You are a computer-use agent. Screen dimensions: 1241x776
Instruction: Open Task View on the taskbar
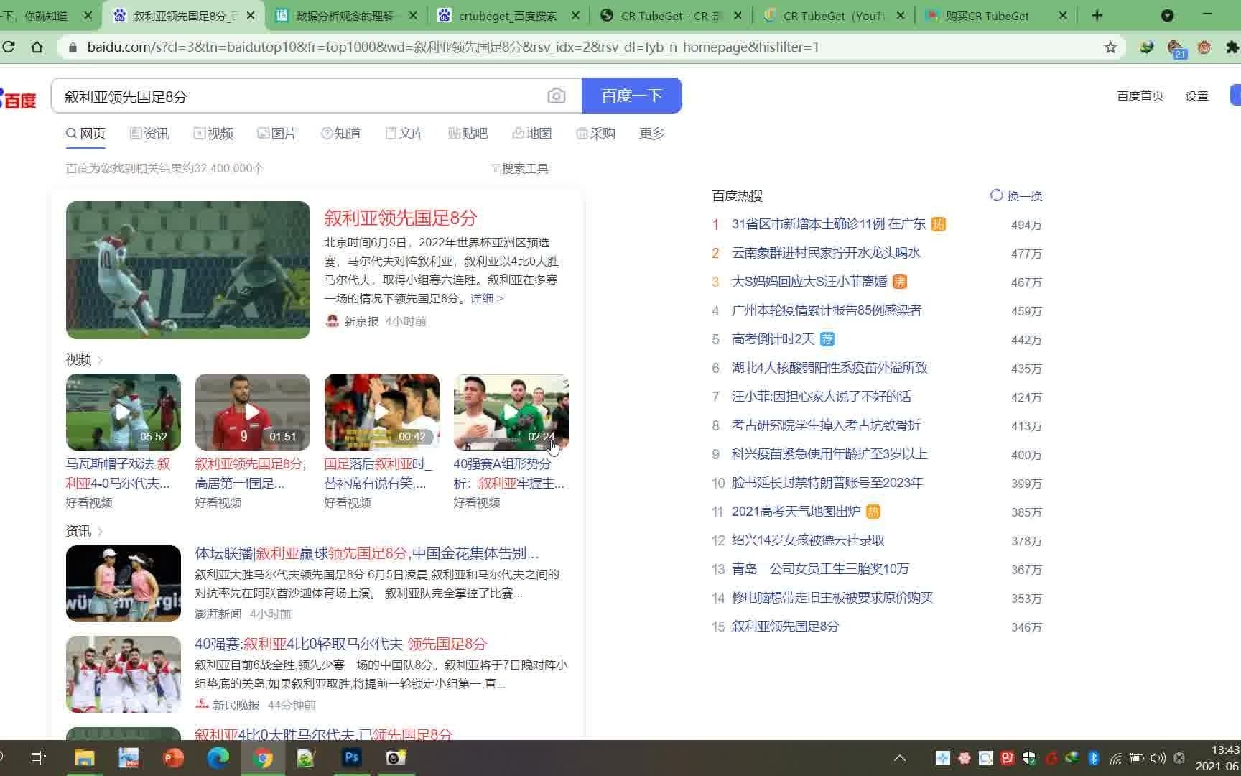38,757
